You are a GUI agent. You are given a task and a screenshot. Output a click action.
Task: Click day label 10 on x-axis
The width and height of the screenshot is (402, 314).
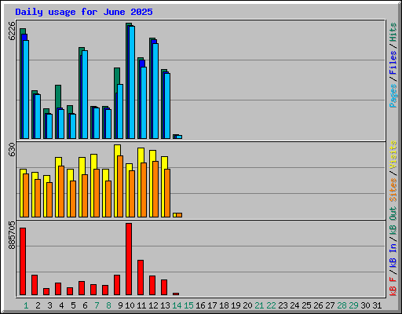(130, 305)
